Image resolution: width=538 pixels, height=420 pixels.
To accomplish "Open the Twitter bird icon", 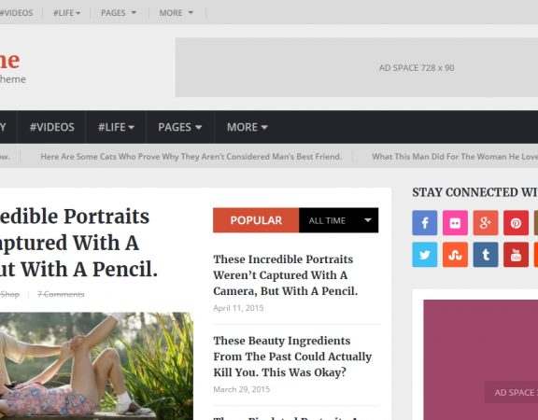I will [x=424, y=255].
